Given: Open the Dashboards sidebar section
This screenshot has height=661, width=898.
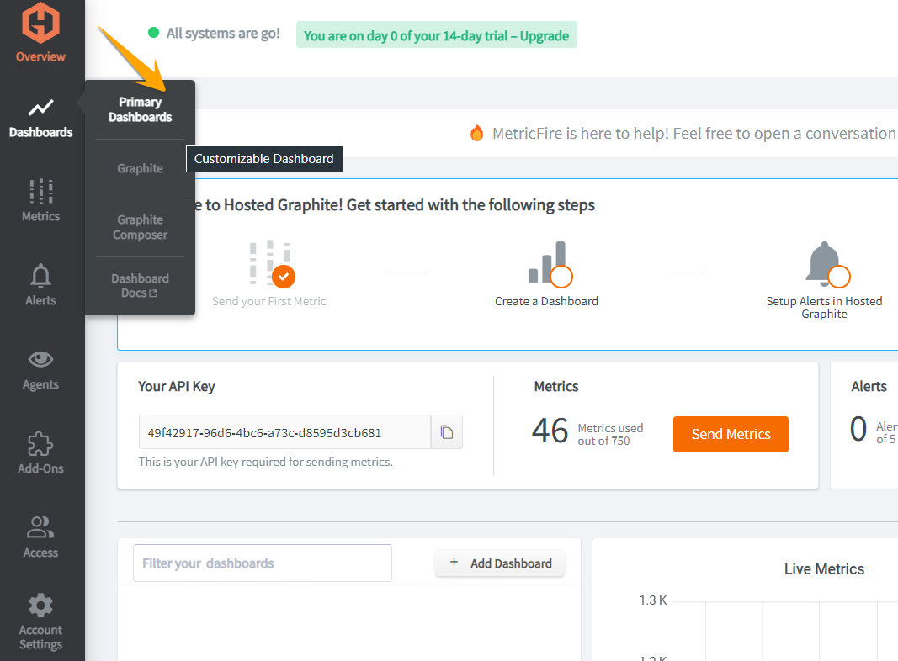Looking at the screenshot, I should 40,119.
